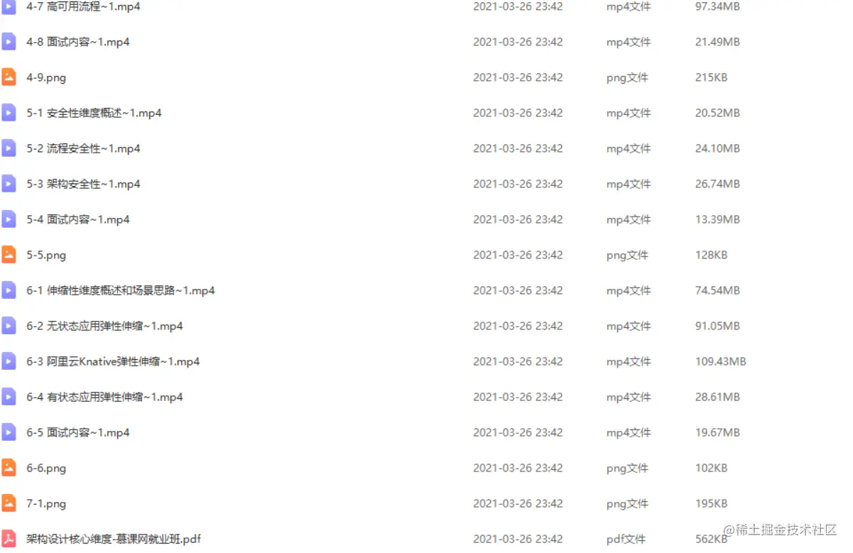
Task: Click the image icon beside 7-1.png
Action: [9, 503]
